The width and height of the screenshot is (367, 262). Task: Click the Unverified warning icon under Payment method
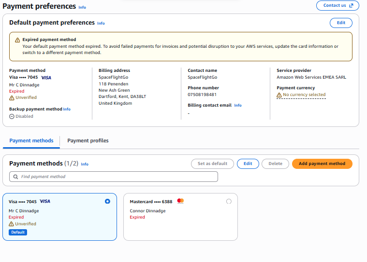coord(12,97)
